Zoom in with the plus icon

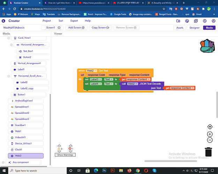(210, 134)
